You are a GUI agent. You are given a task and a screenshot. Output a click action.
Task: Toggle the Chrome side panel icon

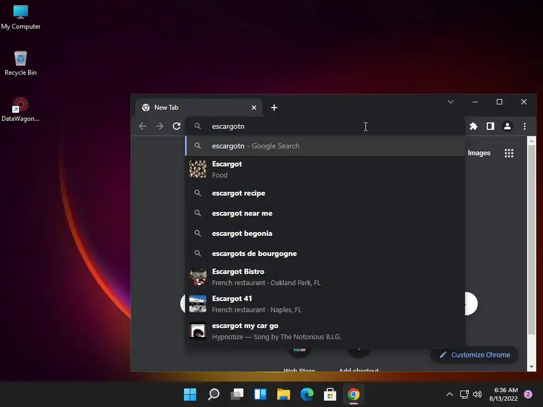point(491,126)
